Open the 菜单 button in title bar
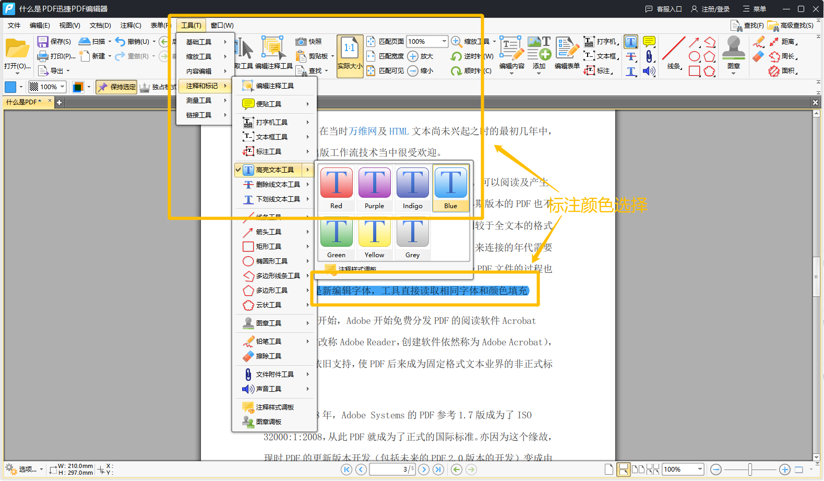This screenshot has width=824, height=481. [x=755, y=9]
